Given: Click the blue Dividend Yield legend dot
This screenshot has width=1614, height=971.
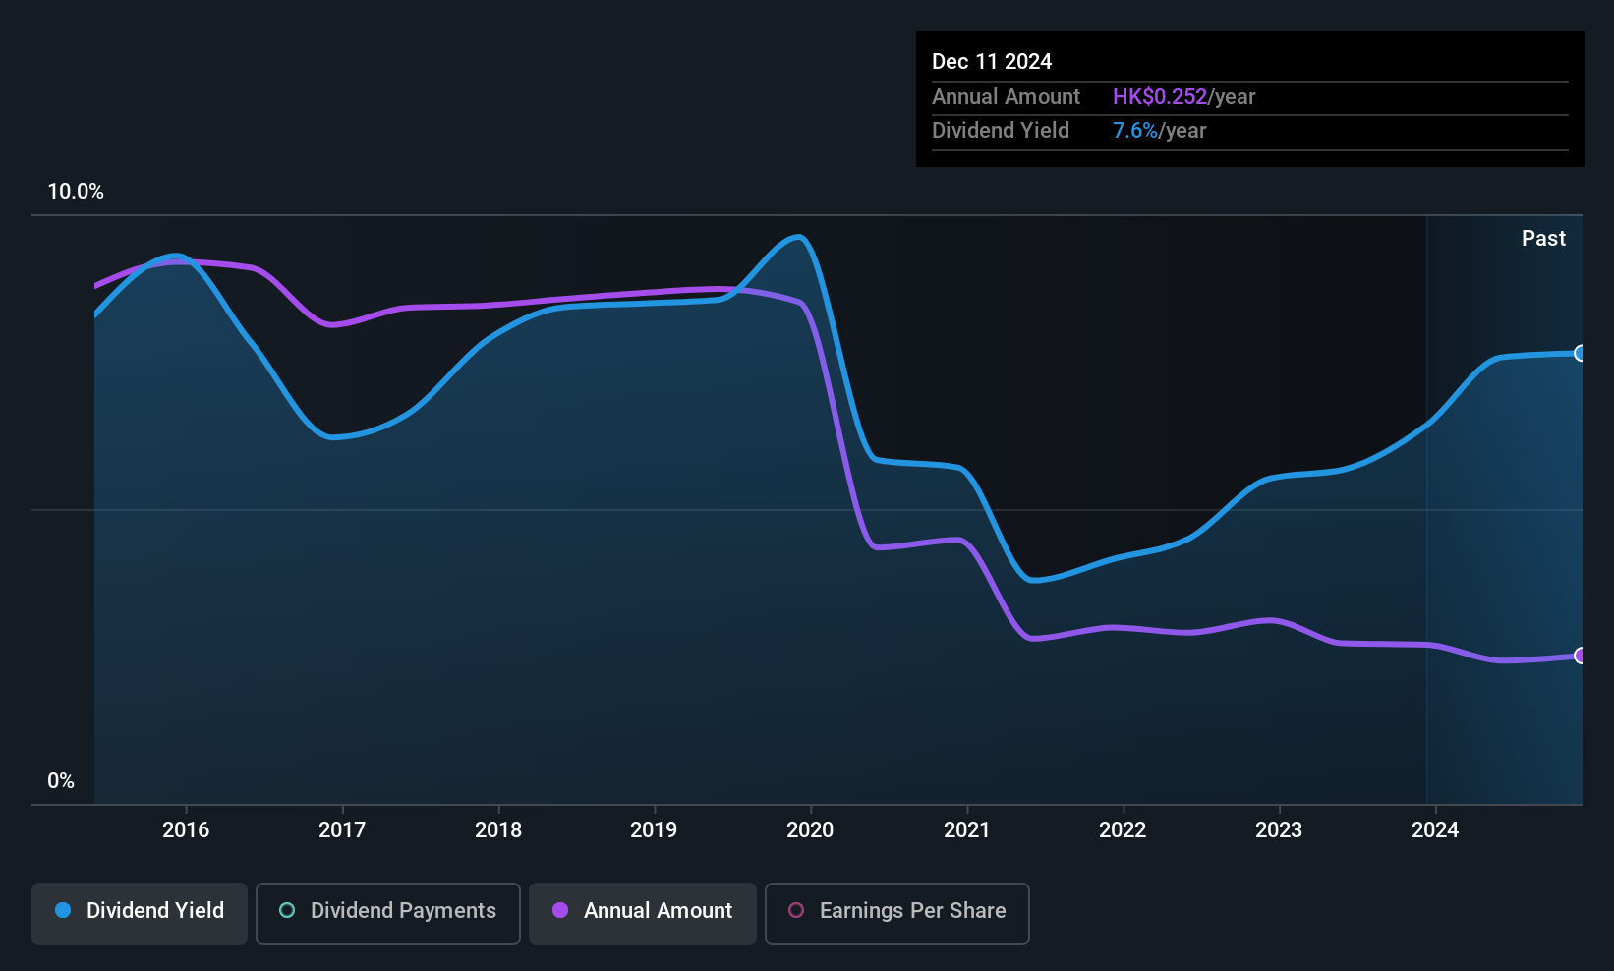Looking at the screenshot, I should click(63, 910).
